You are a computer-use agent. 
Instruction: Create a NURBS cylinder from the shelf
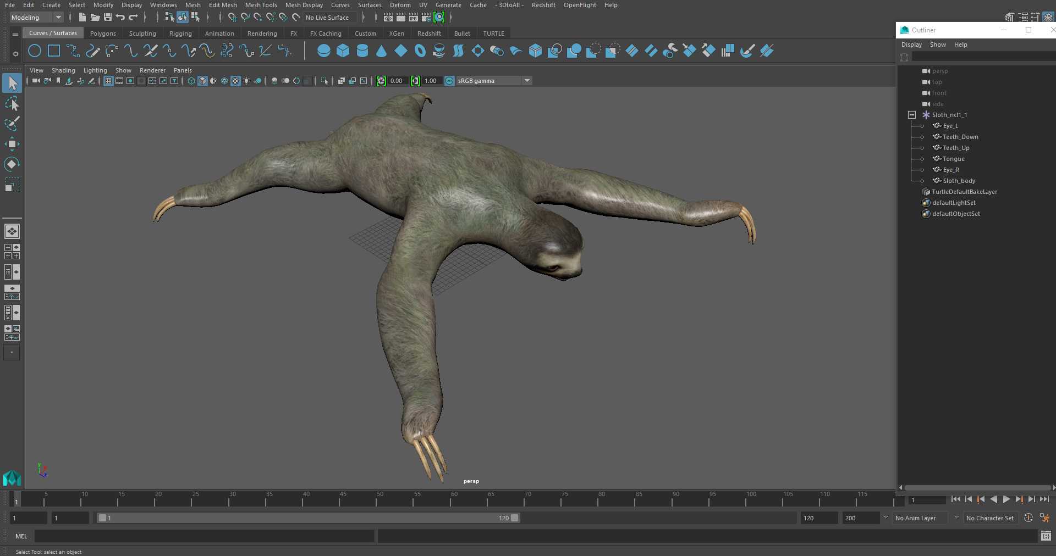pos(362,51)
